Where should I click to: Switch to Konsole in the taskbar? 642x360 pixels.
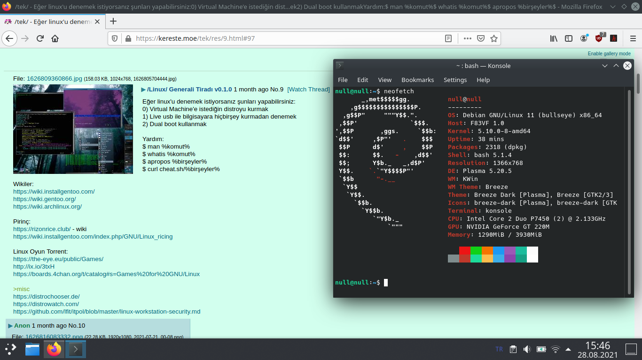[x=76, y=349]
